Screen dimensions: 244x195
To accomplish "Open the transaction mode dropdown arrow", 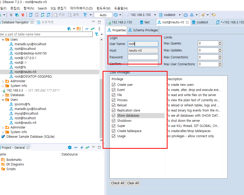I will [91, 15].
